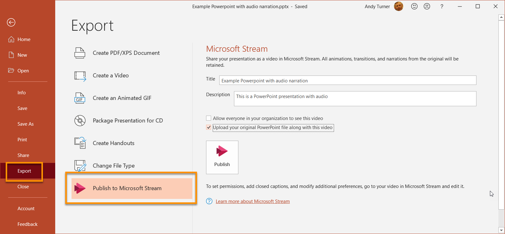Select Create PDF/XPS Document option
Screen dimensions: 505x234
(132, 53)
